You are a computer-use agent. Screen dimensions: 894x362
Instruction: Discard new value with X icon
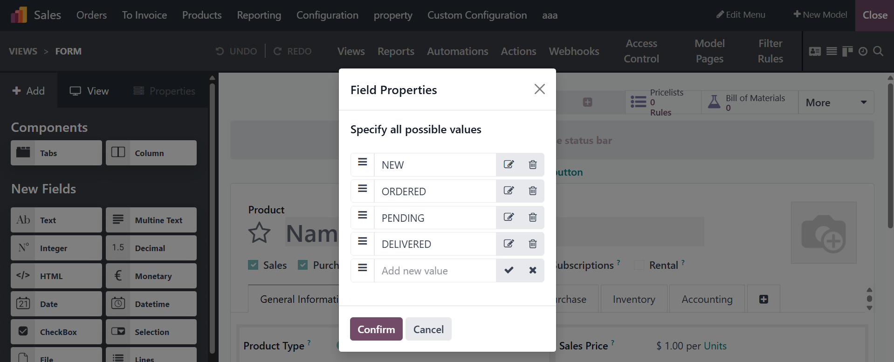pos(532,270)
